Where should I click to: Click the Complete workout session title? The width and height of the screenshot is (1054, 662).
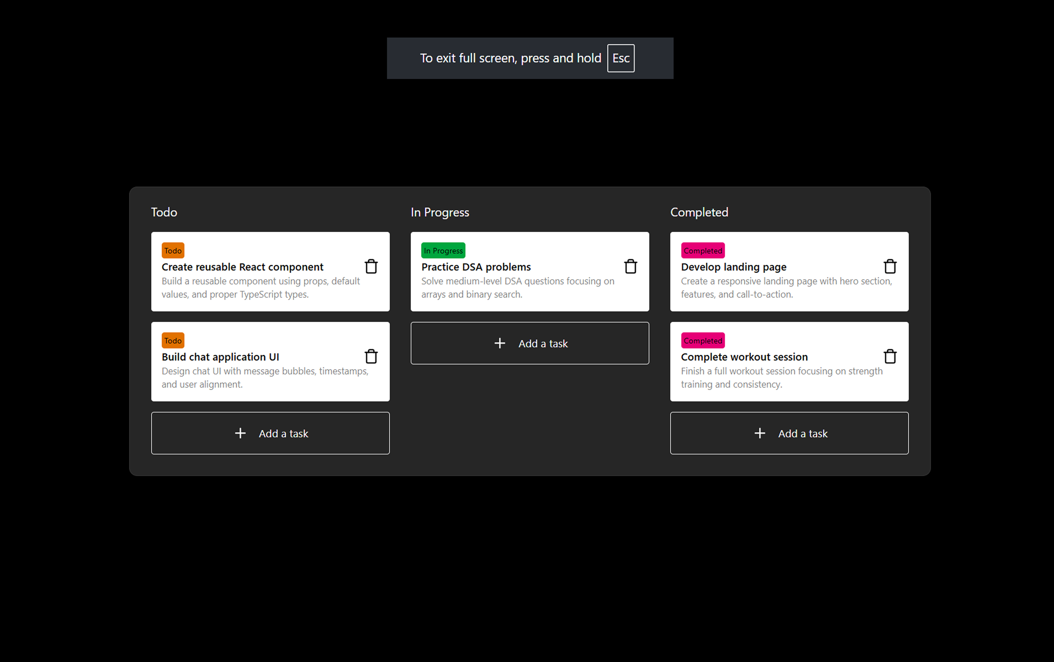coord(744,357)
